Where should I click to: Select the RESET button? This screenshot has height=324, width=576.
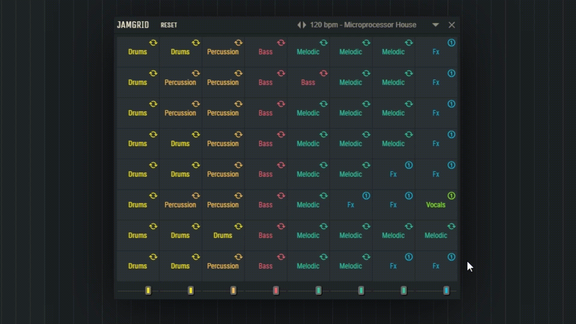[x=169, y=25]
